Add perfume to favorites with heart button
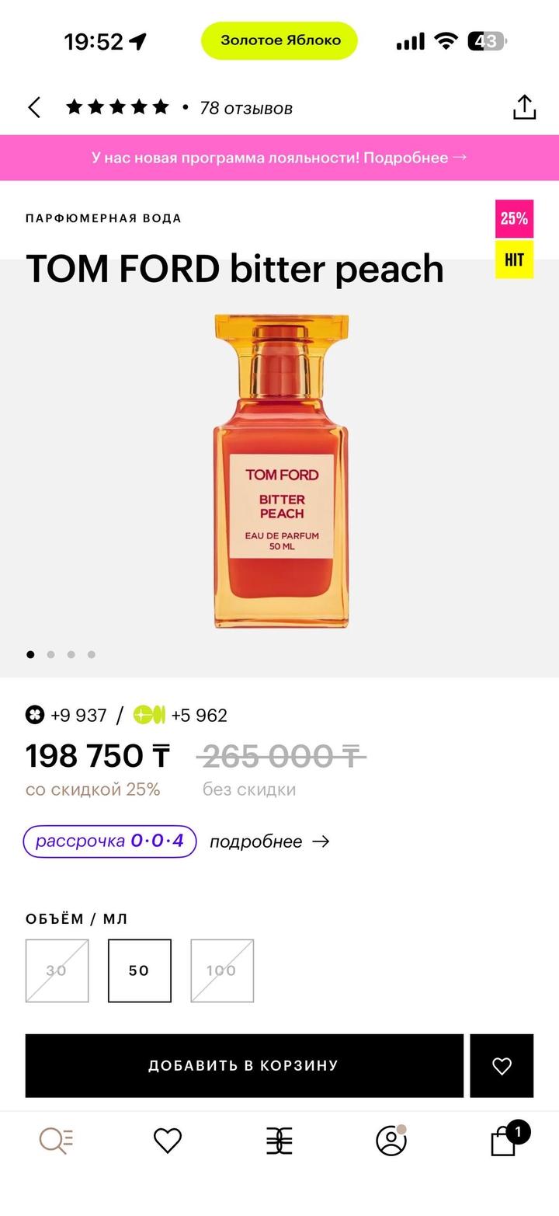Image resolution: width=559 pixels, height=1216 pixels. (502, 1066)
